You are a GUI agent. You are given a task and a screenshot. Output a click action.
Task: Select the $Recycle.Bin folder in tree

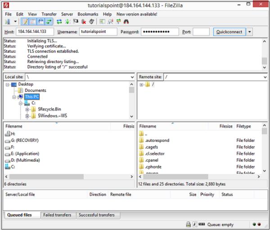pos(49,109)
